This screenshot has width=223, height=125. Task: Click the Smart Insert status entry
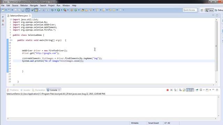(153, 123)
